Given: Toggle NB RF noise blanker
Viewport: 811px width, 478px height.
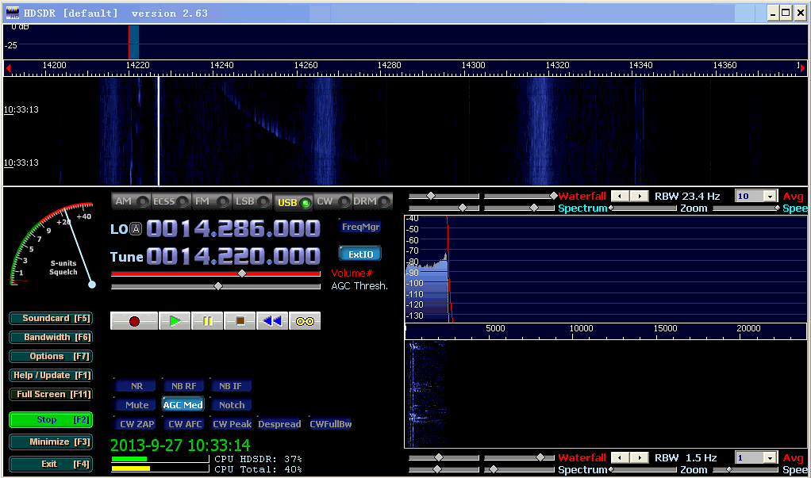Looking at the screenshot, I should pos(183,386).
